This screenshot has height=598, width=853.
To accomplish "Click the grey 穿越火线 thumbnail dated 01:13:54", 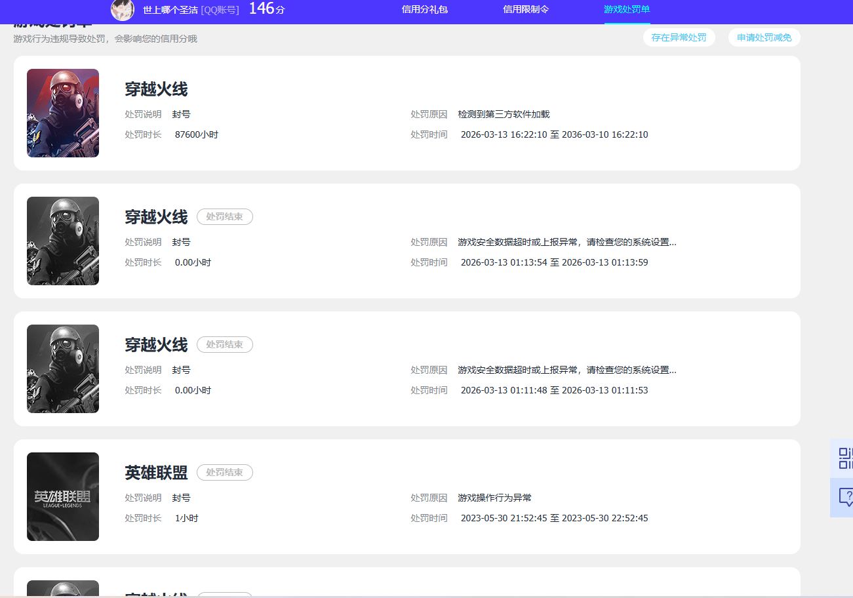I will tap(63, 241).
